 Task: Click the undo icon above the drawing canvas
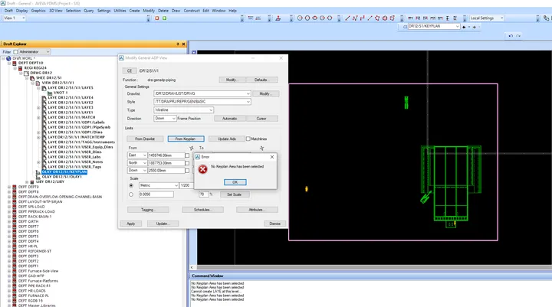coord(511,36)
